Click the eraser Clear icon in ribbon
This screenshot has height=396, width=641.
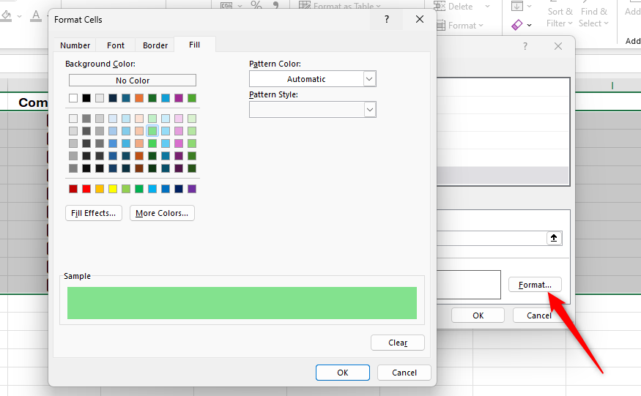tap(517, 25)
